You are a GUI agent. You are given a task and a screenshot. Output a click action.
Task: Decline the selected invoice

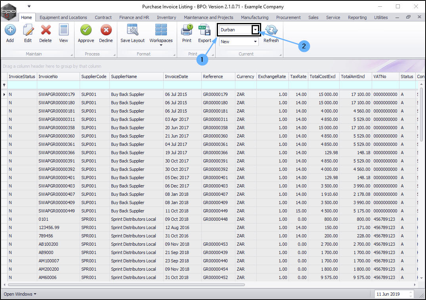point(106,31)
